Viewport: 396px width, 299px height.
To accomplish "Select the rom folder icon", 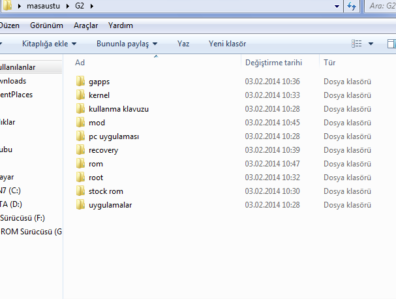I will coord(80,163).
